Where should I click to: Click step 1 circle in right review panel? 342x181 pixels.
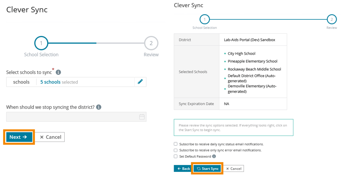click(x=204, y=19)
